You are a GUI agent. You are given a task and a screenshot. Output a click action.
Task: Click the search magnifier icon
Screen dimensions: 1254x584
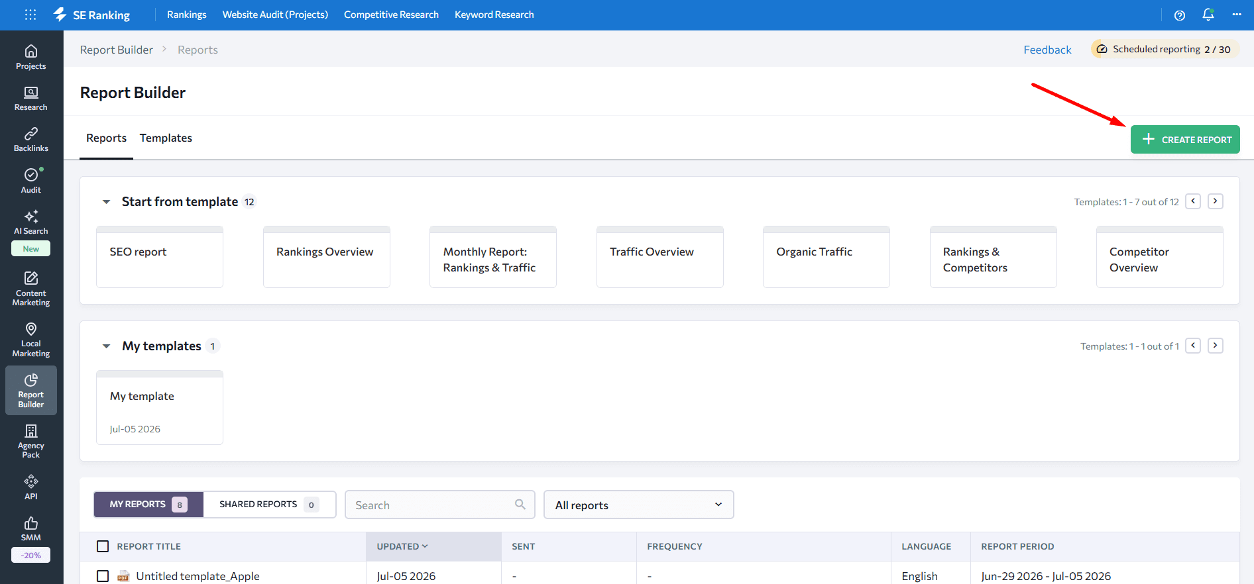click(520, 505)
